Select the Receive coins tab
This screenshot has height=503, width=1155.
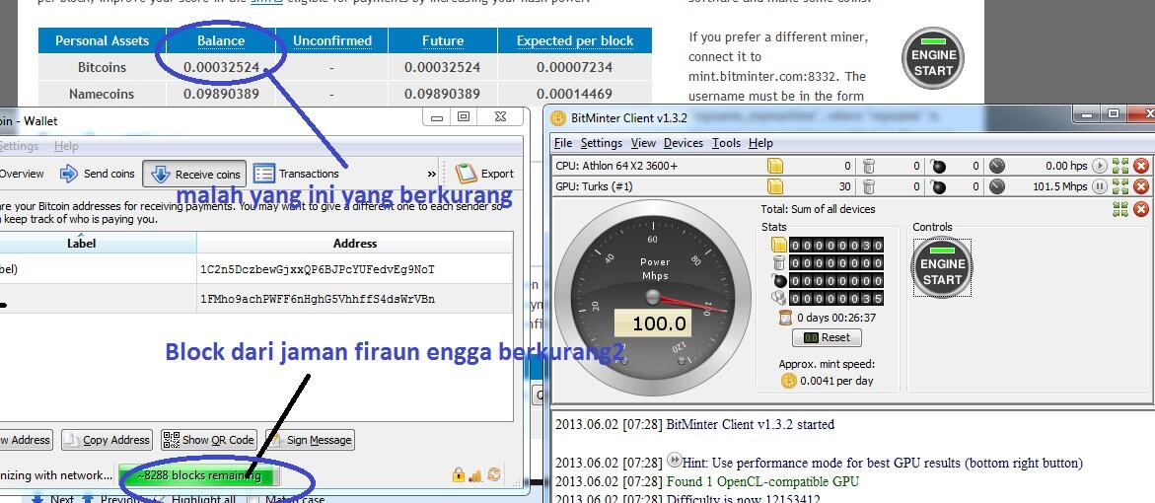click(x=195, y=174)
